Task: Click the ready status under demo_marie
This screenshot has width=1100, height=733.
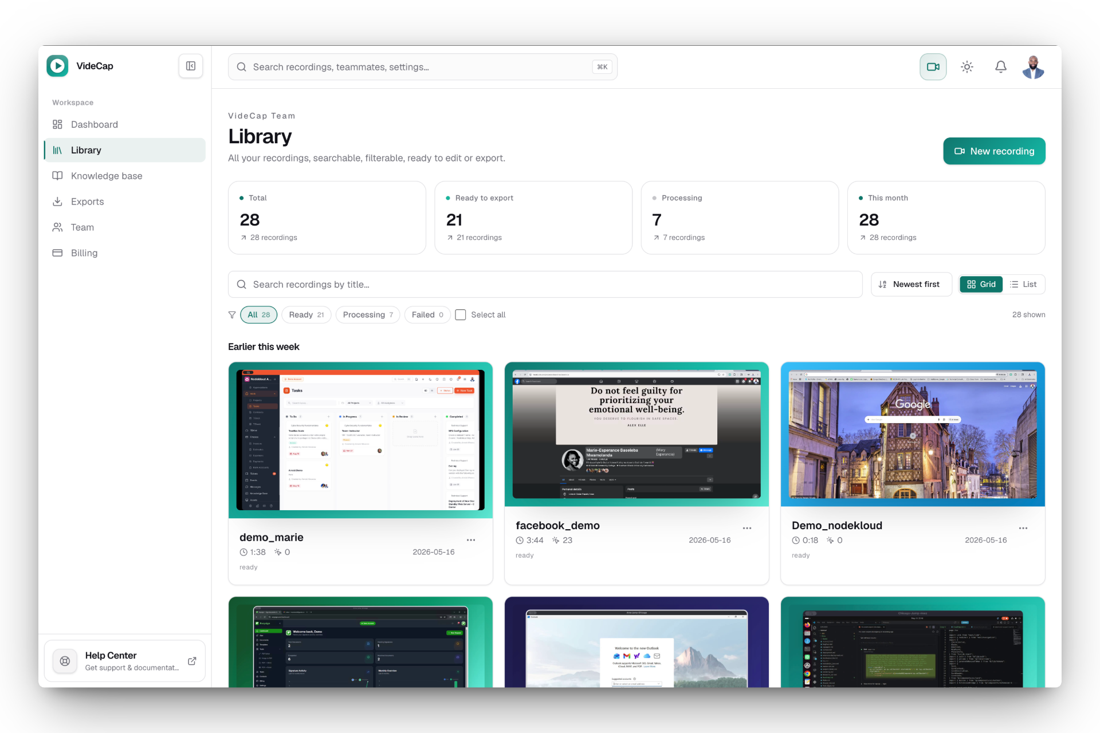Action: pos(249,568)
